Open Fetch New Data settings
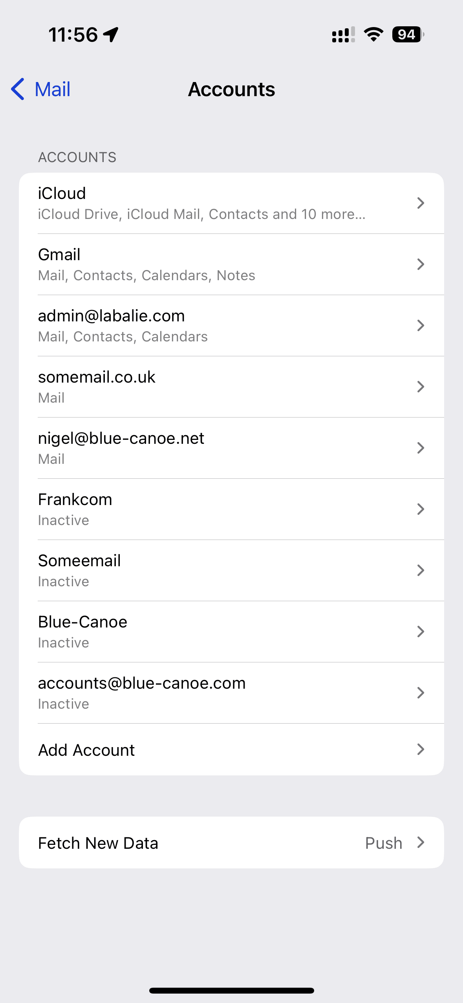463x1003 pixels. [x=231, y=843]
